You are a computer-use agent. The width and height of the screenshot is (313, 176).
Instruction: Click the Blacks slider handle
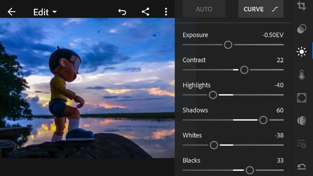pyautogui.click(x=250, y=170)
